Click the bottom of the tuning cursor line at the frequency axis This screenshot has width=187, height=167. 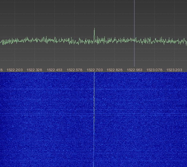click(x=134, y=66)
